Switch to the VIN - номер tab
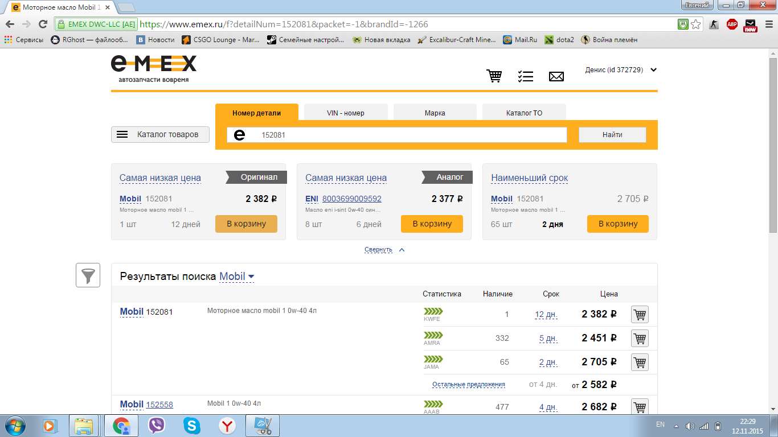Screen dimensions: 778x437 tap(346, 113)
